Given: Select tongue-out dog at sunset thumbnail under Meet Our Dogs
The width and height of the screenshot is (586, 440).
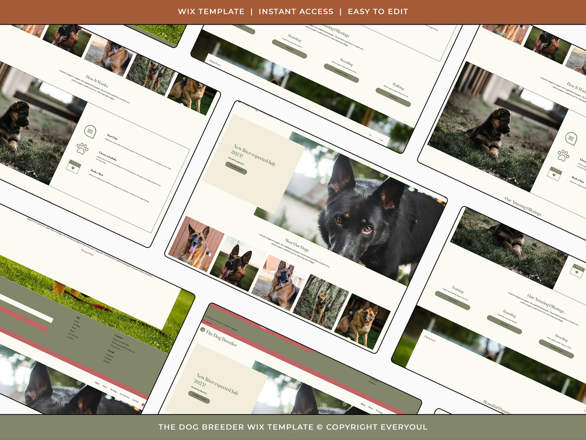Looking at the screenshot, I should pyautogui.click(x=237, y=263).
